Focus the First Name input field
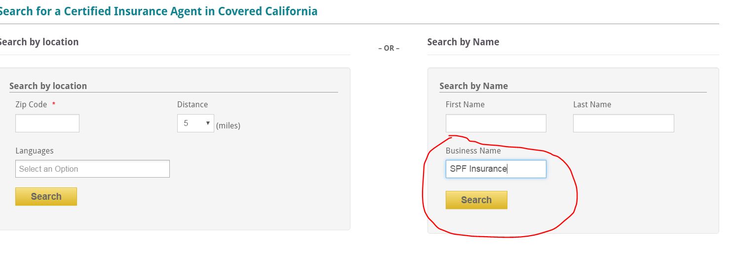 click(x=496, y=123)
